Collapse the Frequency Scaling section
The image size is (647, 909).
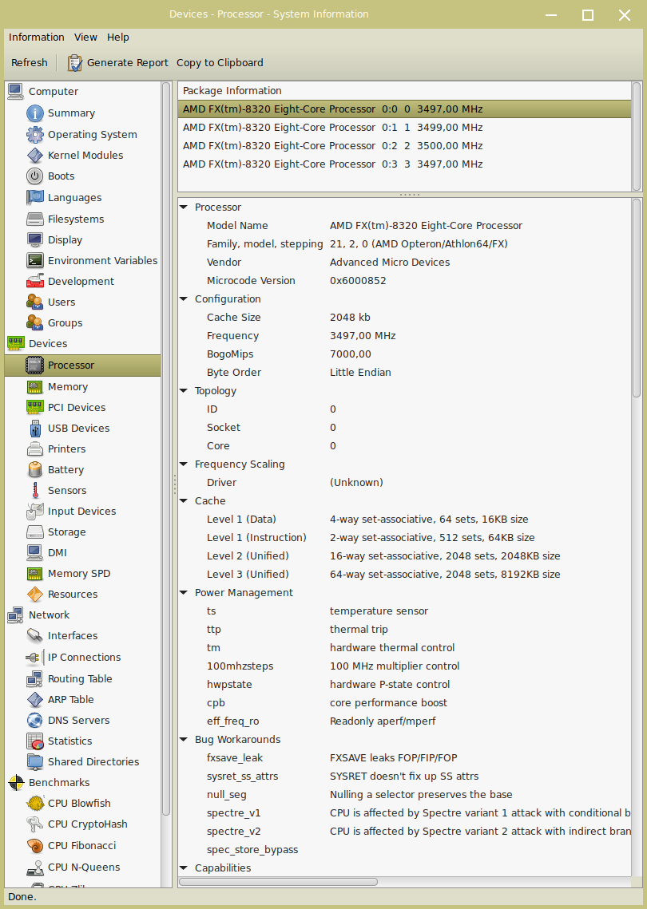coord(184,464)
